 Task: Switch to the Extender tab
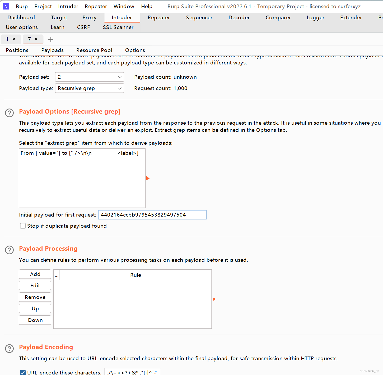click(x=351, y=17)
